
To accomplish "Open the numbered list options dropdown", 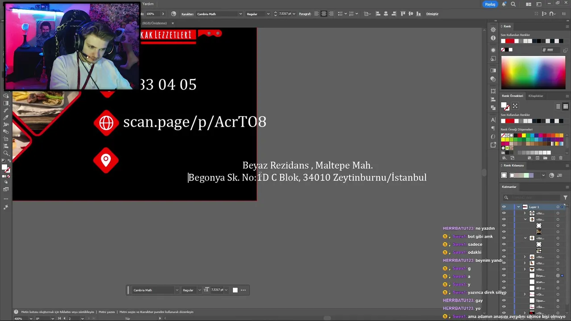I will click(x=357, y=14).
